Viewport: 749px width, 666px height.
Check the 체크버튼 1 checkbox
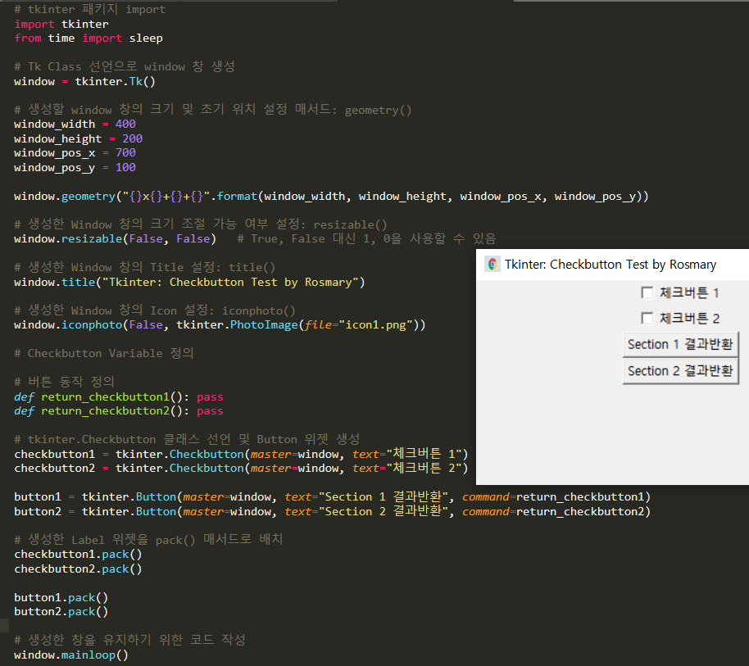pos(647,292)
